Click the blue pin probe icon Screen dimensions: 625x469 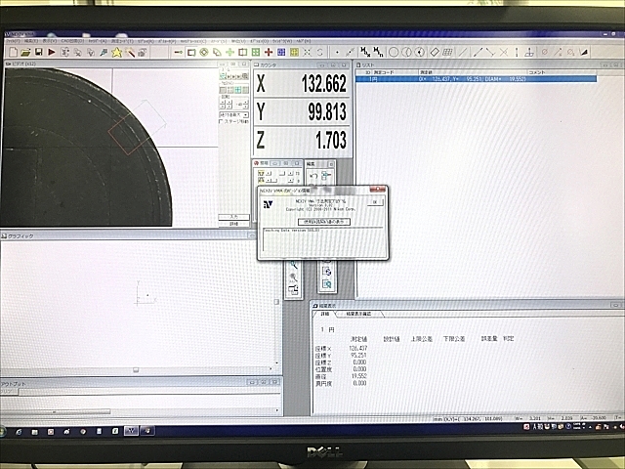pos(104,52)
